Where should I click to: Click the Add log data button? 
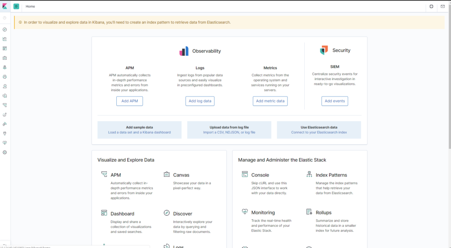[200, 101]
